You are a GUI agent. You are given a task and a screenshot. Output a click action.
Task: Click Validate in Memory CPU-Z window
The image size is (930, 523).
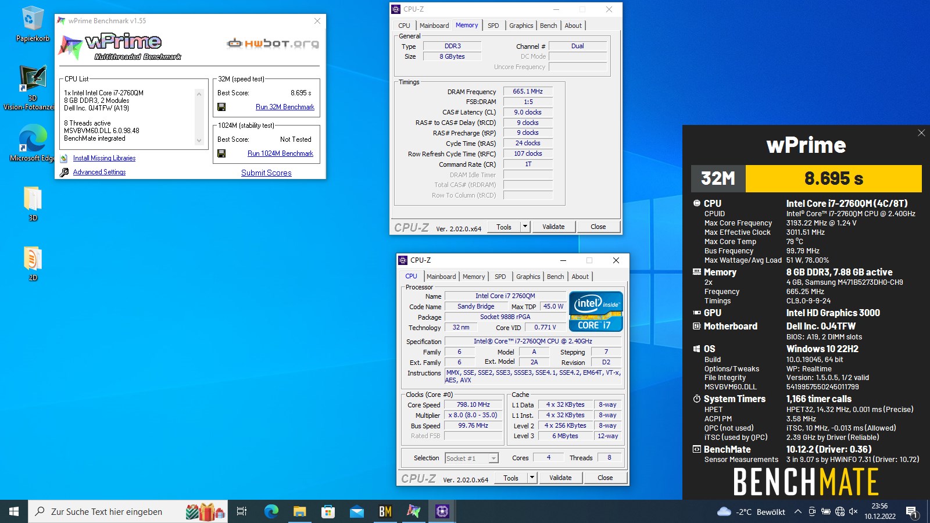[x=553, y=227]
